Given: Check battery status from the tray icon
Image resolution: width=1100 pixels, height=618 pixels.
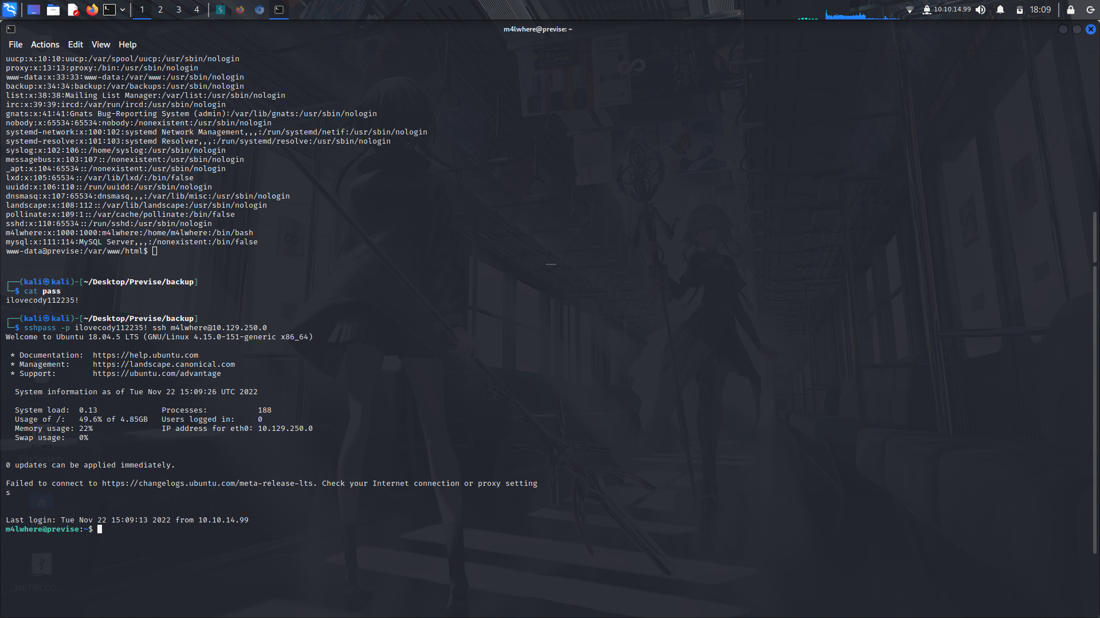Looking at the screenshot, I should 1019,10.
